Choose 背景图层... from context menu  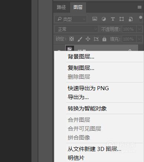(x=81, y=57)
